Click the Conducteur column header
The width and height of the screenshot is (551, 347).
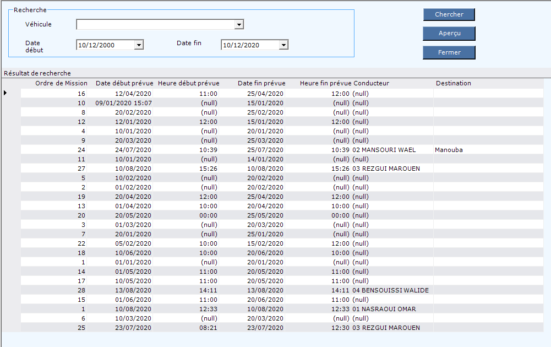pyautogui.click(x=371, y=83)
